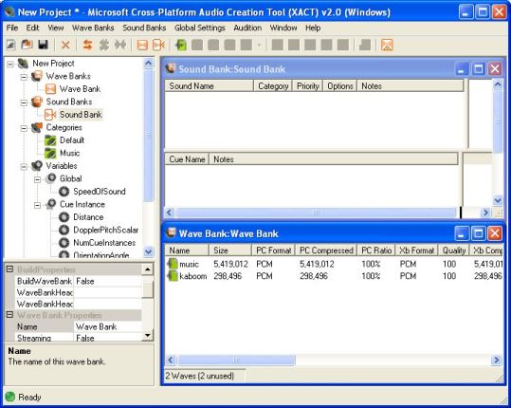Select the kaboom wave icon in Wave Bank
This screenshot has height=408, width=511.
tap(173, 276)
